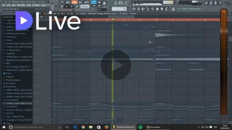This screenshot has width=232, height=130.
Task: Click the playlist slip tool
Action: [58, 14]
